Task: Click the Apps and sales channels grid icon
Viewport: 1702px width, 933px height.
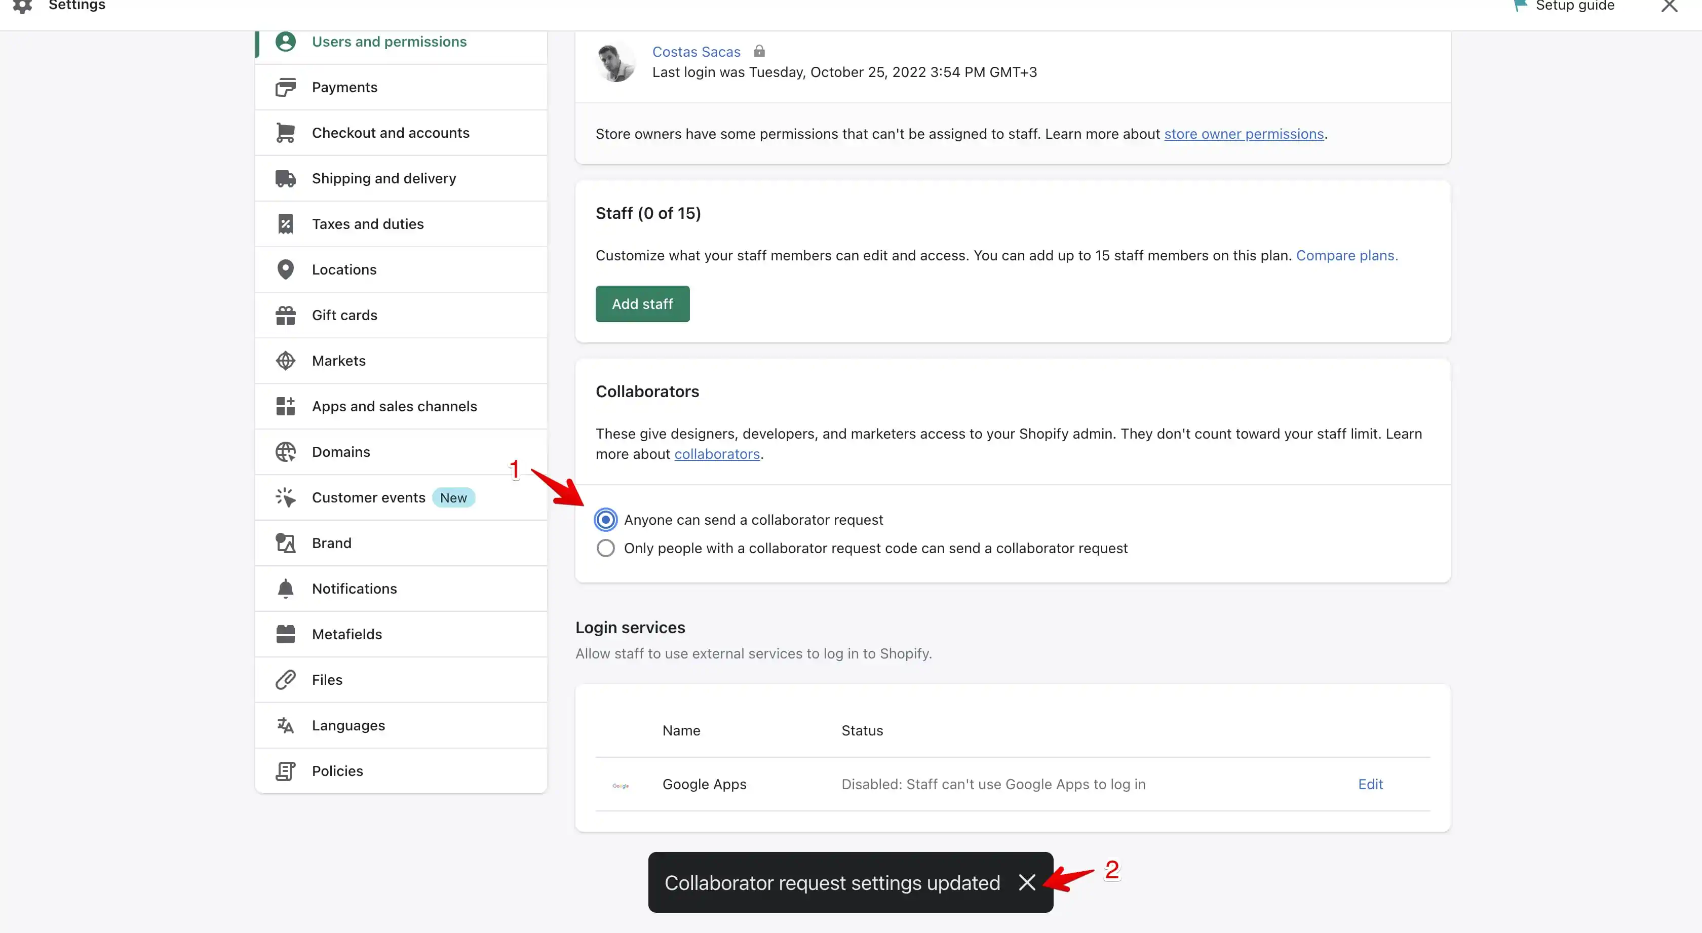Action: 285,406
